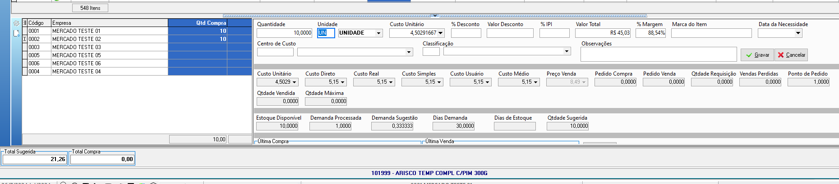Click the Empresa column header

pos(110,23)
